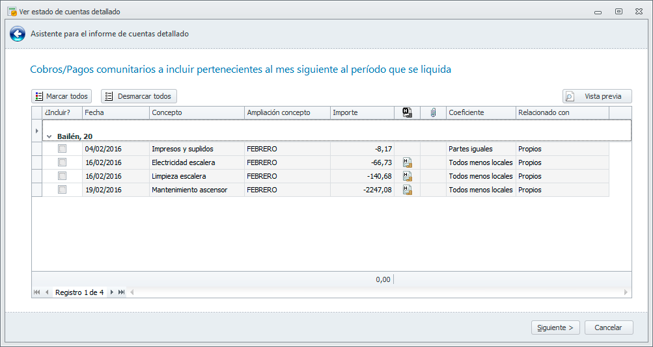This screenshot has height=347, width=653.
Task: Collapse the Bailén, 20 group
Action: point(49,136)
